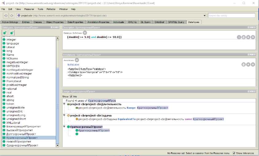Click the add datatype button
Screen dimensions: 259x156
(x=5, y=33)
